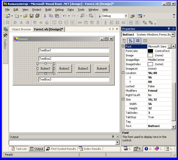
Task: Open the Undo history dropdown arrow
Action: tap(69, 16)
